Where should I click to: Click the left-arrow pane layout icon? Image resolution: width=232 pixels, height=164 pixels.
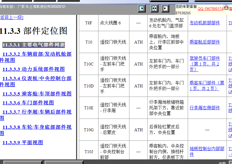point(165,8)
